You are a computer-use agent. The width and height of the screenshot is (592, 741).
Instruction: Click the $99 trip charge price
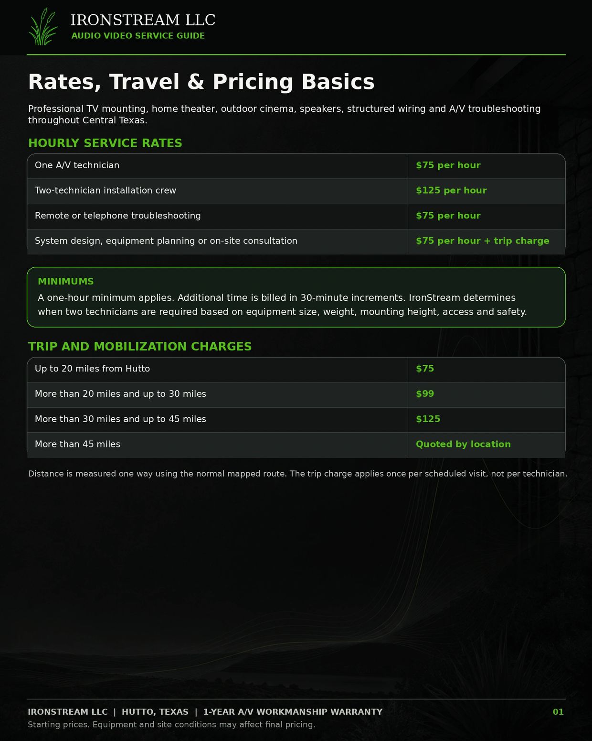(425, 394)
